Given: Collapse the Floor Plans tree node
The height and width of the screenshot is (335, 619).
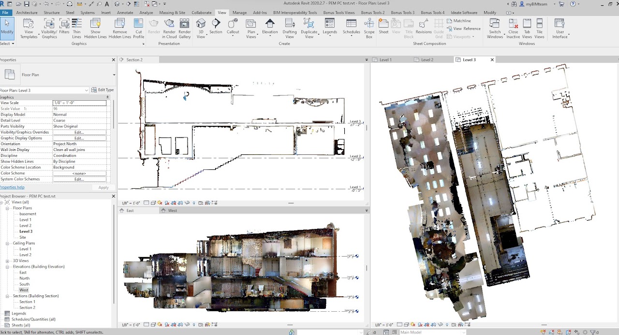Looking at the screenshot, I should [x=8, y=208].
